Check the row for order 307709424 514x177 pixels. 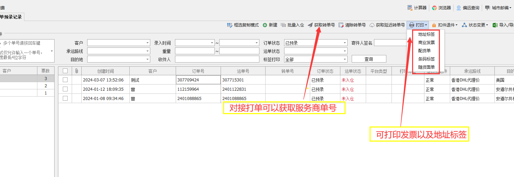pyautogui.click(x=65, y=80)
